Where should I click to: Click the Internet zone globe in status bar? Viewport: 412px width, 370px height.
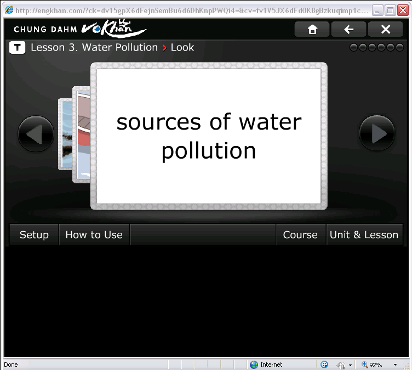254,365
